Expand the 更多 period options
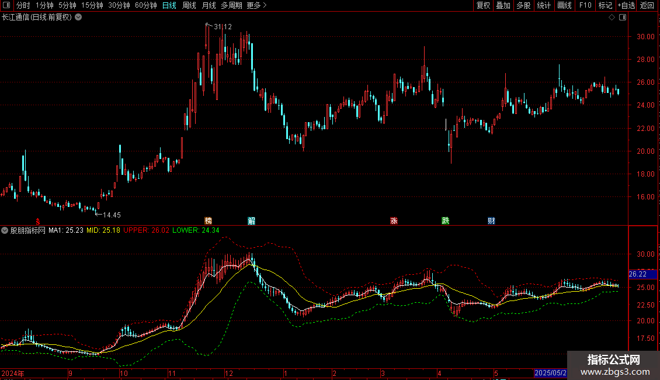This screenshot has height=380, width=660. point(256,5)
